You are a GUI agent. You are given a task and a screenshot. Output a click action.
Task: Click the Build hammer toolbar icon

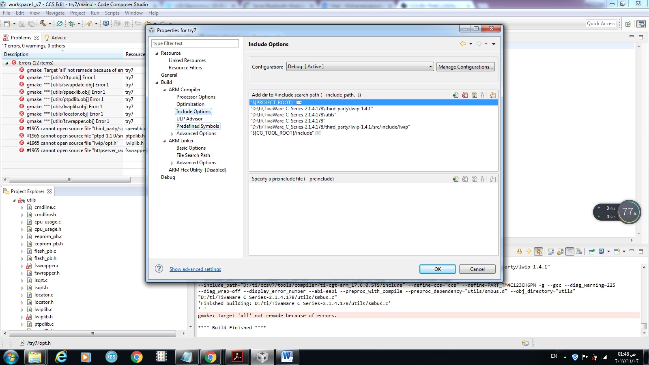[x=43, y=24]
